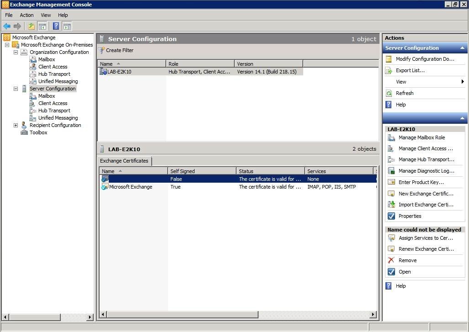Sort certificates by Status column header
469x332 pixels.
click(270, 171)
